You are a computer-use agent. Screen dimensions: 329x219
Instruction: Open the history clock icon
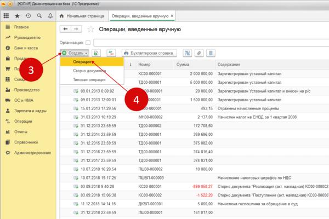pyautogui.click(x=28, y=16)
